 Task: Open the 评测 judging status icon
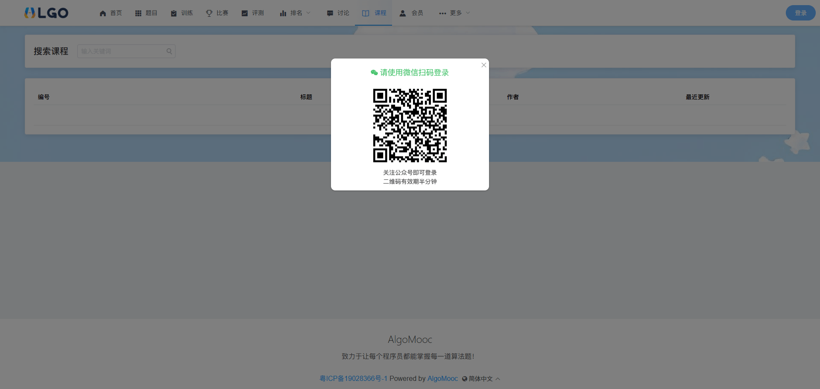244,13
